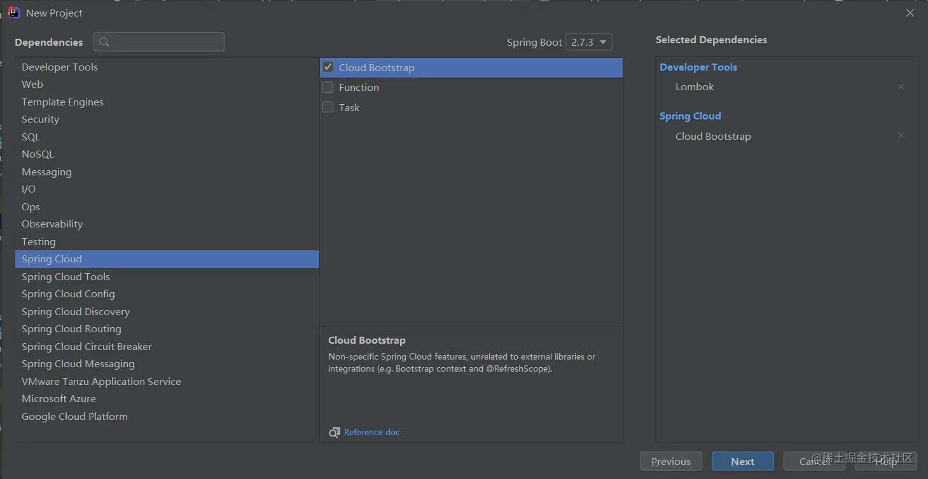Click the Next button
The image size is (928, 479).
pos(742,462)
